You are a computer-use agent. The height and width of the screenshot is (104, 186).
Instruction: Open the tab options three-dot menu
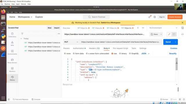(143, 28)
